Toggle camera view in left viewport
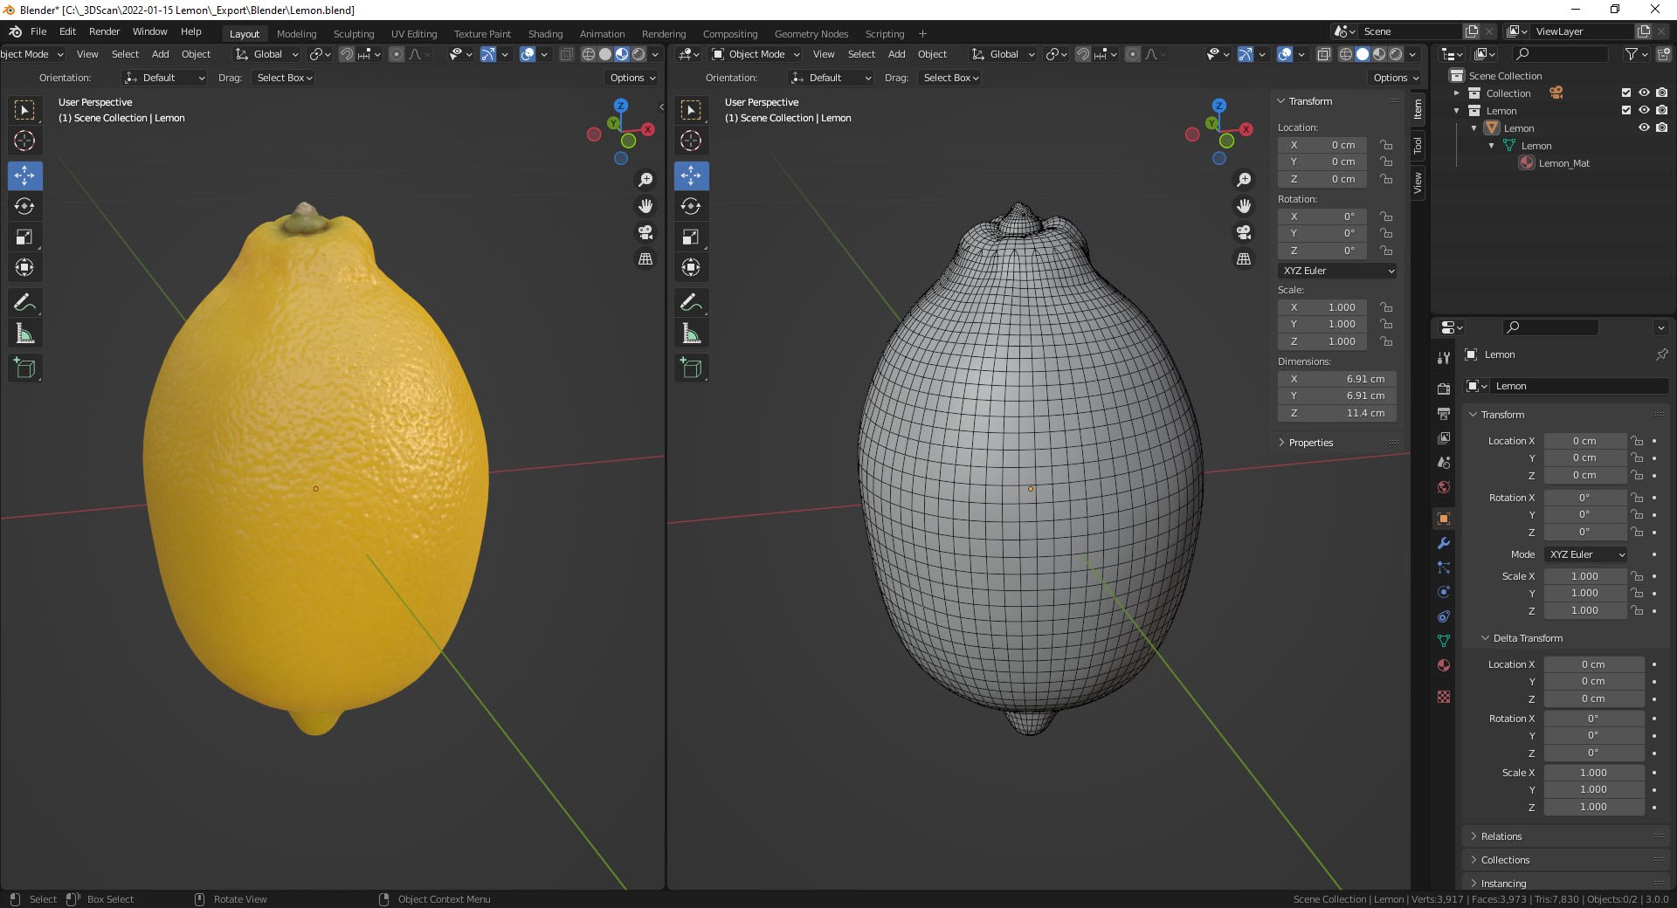The image size is (1677, 908). tap(645, 232)
